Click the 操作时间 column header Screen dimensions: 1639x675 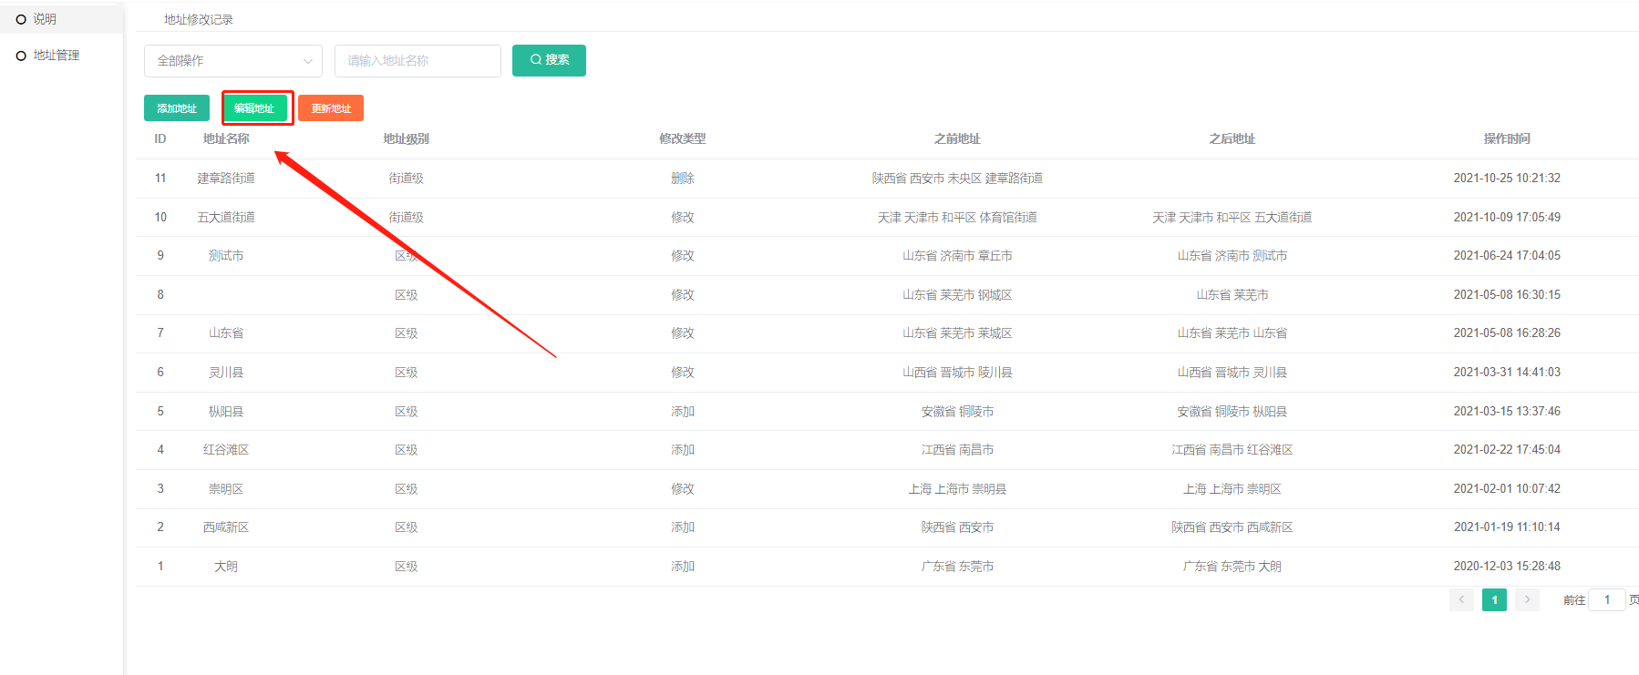tap(1507, 138)
